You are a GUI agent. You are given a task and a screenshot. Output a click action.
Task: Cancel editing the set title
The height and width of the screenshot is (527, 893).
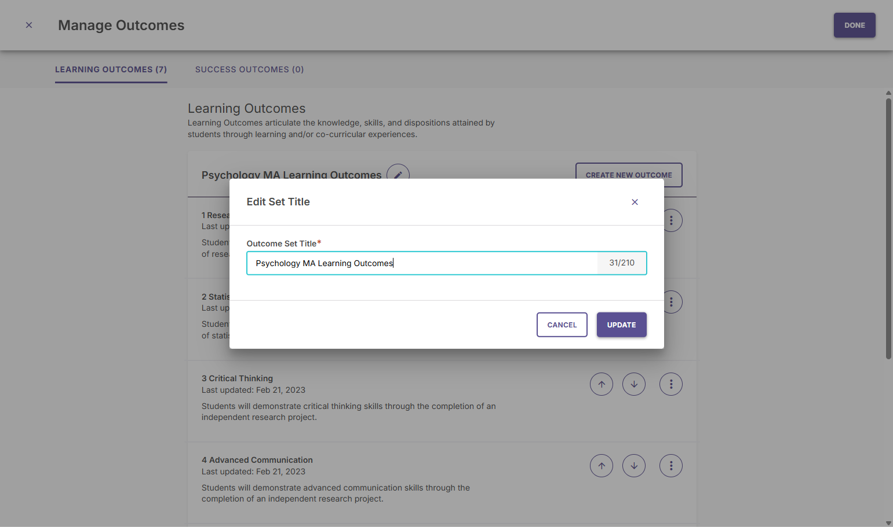click(x=562, y=325)
